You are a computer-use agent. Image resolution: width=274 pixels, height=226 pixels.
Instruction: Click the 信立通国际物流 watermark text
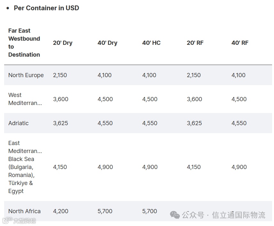click(238, 215)
